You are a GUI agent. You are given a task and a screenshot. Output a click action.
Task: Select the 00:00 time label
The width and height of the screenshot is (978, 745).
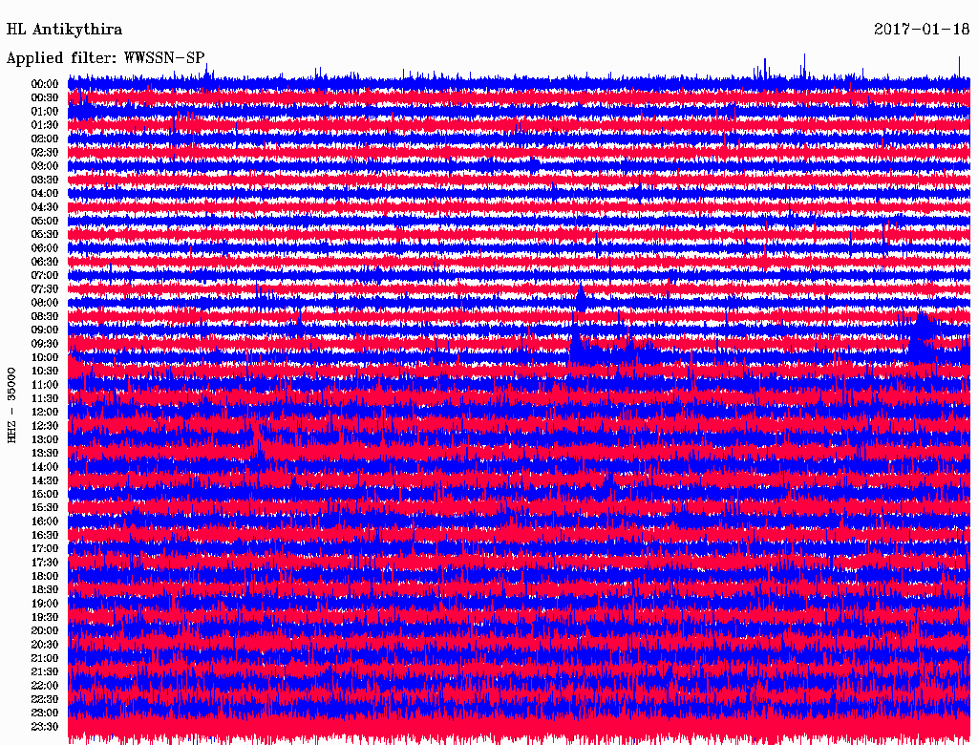pos(45,84)
